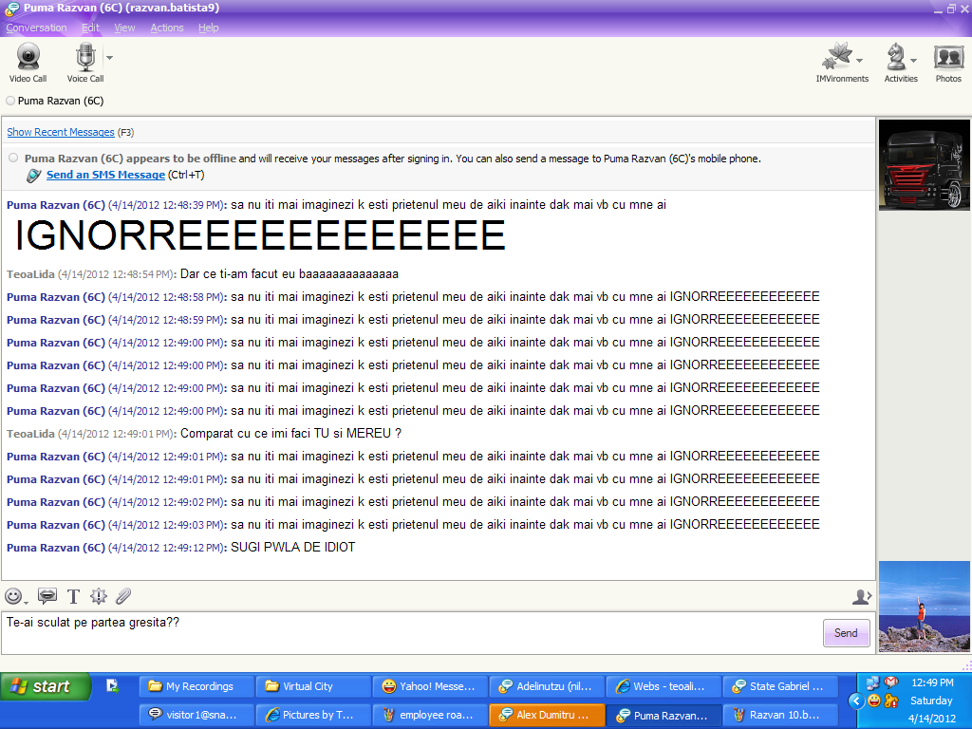Click the system clock 12:49 PM
Viewport: 972px width, 729px height.
point(932,682)
